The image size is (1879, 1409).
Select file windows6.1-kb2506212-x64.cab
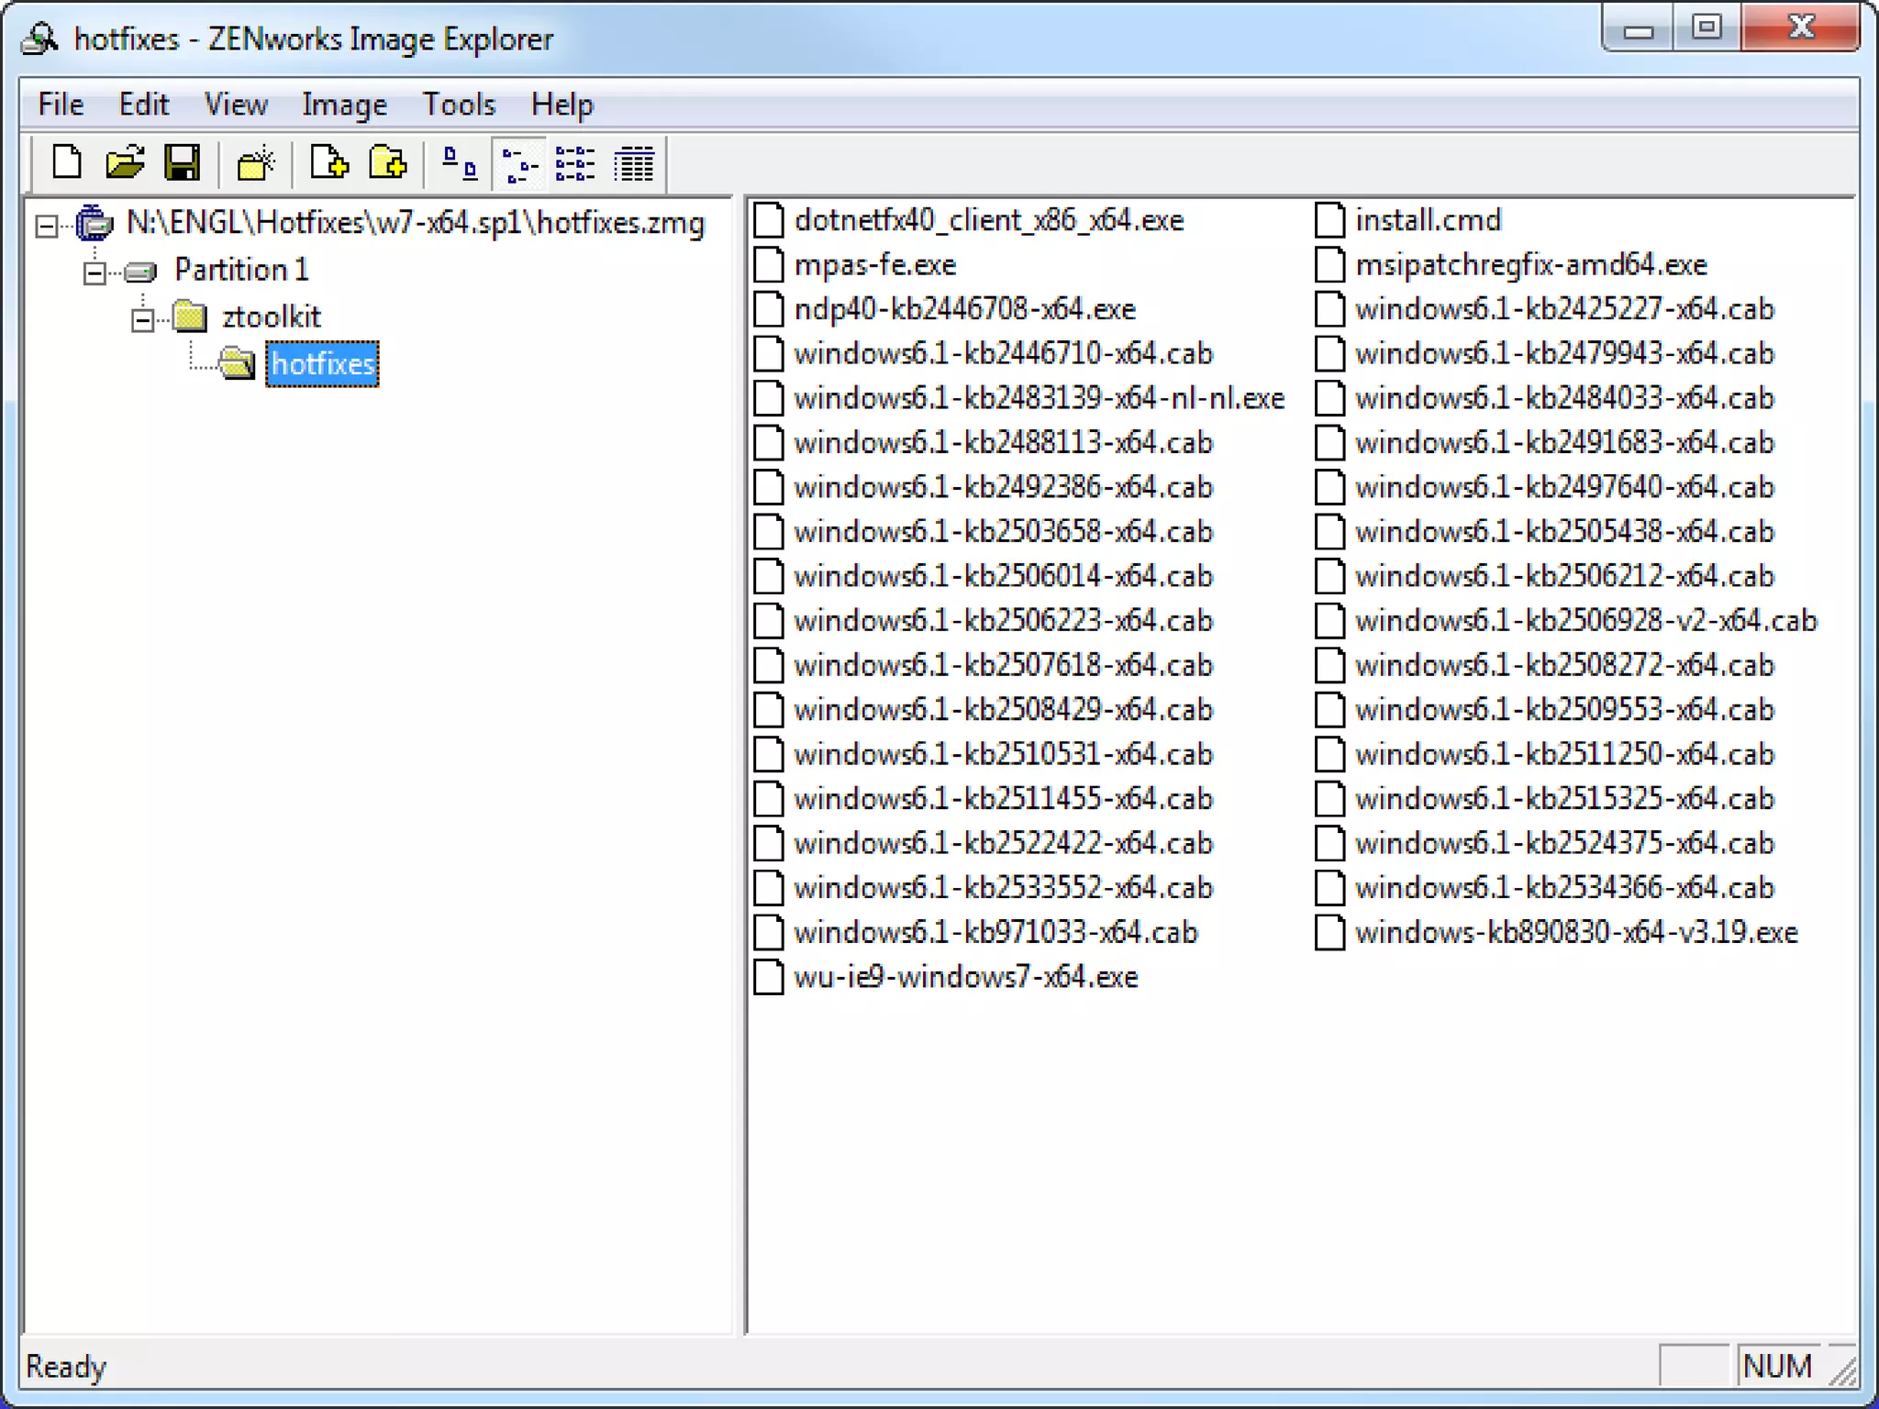coord(1565,576)
